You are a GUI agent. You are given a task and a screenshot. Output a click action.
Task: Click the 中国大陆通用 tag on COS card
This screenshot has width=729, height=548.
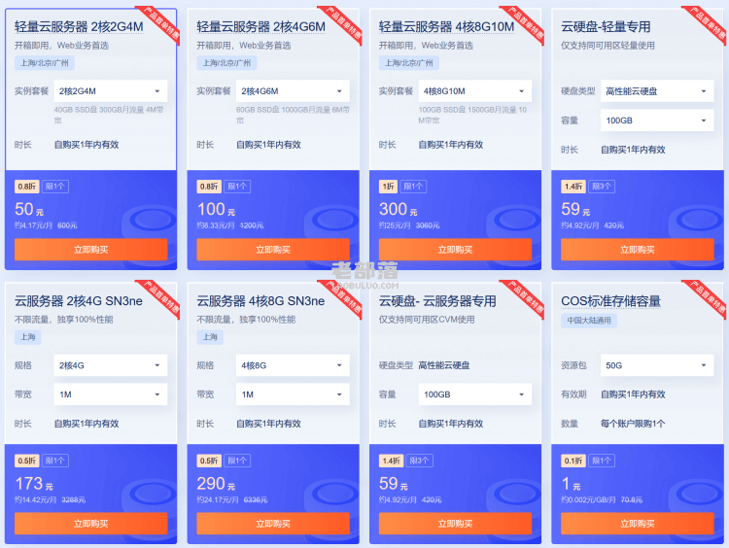coord(589,321)
